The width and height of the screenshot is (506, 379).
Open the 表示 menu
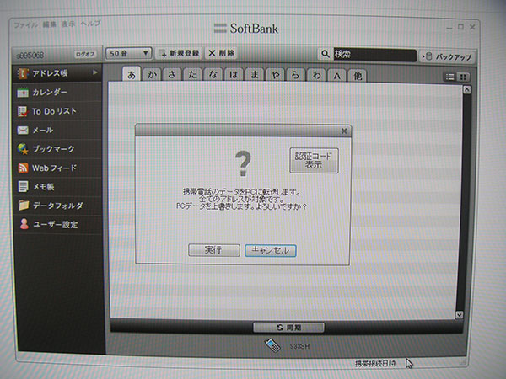(68, 24)
